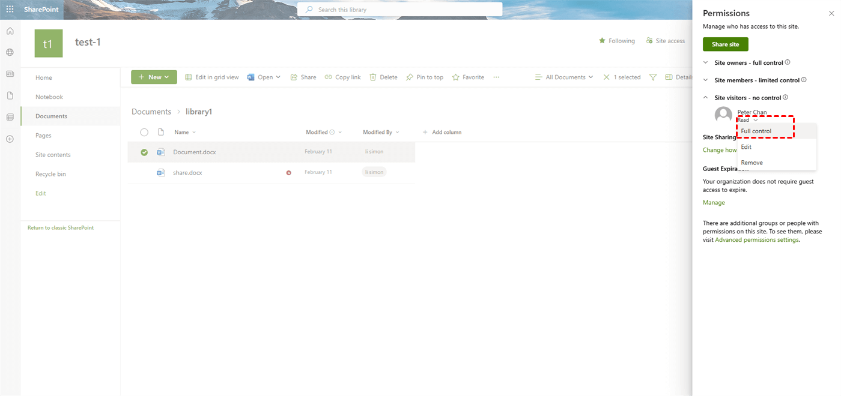Open the Details pane icon

(669, 77)
